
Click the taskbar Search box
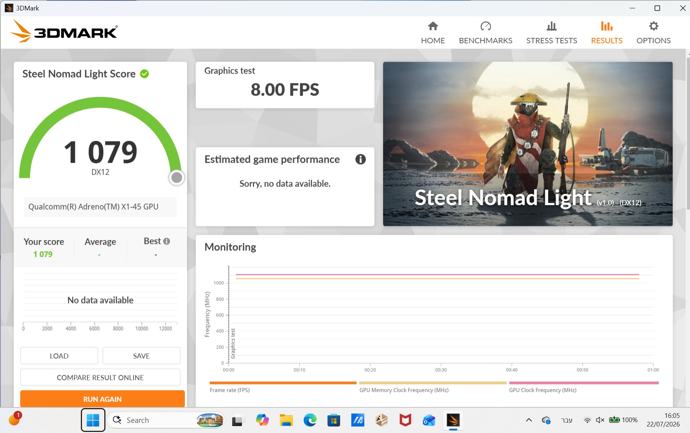pos(166,420)
